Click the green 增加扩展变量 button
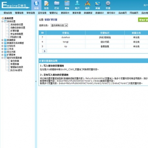This screenshot has width=148, height=148. coord(143,20)
